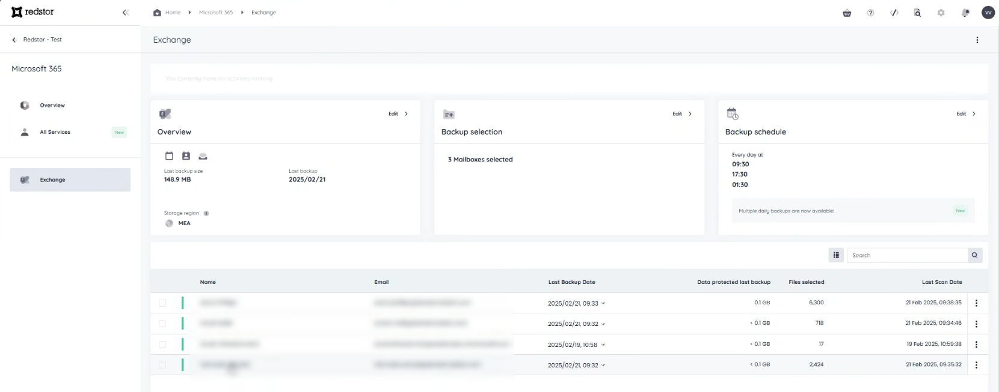Sort by Data protected last backup header
Image resolution: width=999 pixels, height=392 pixels.
[734, 282]
